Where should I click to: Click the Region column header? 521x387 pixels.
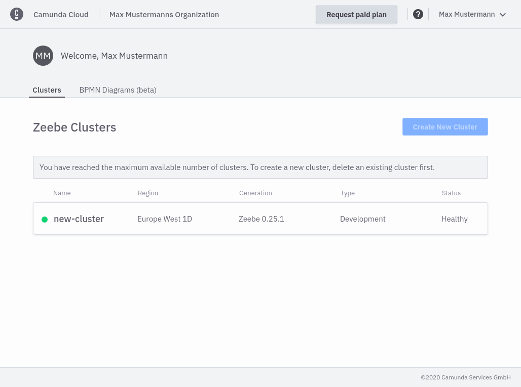point(148,193)
